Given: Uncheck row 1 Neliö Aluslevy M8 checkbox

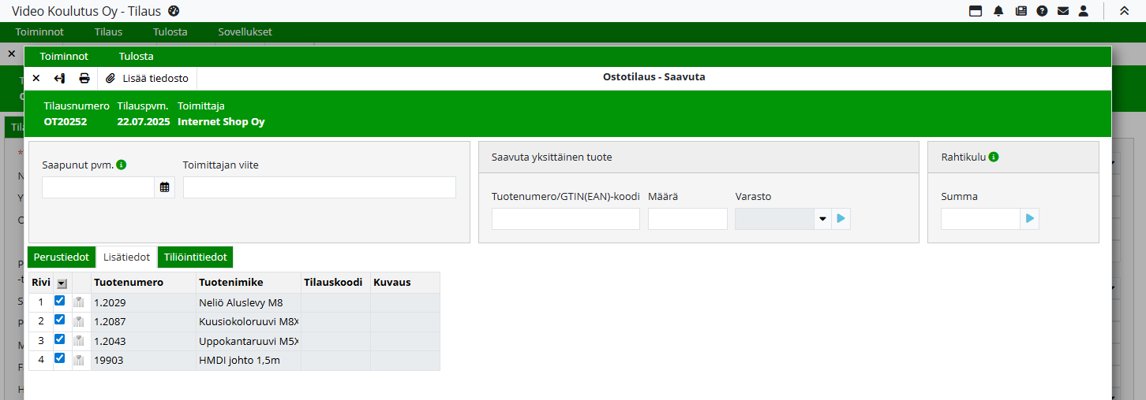Looking at the screenshot, I should pos(59,302).
